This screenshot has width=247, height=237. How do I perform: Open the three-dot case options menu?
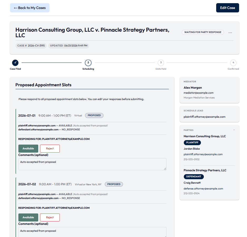(230, 32)
